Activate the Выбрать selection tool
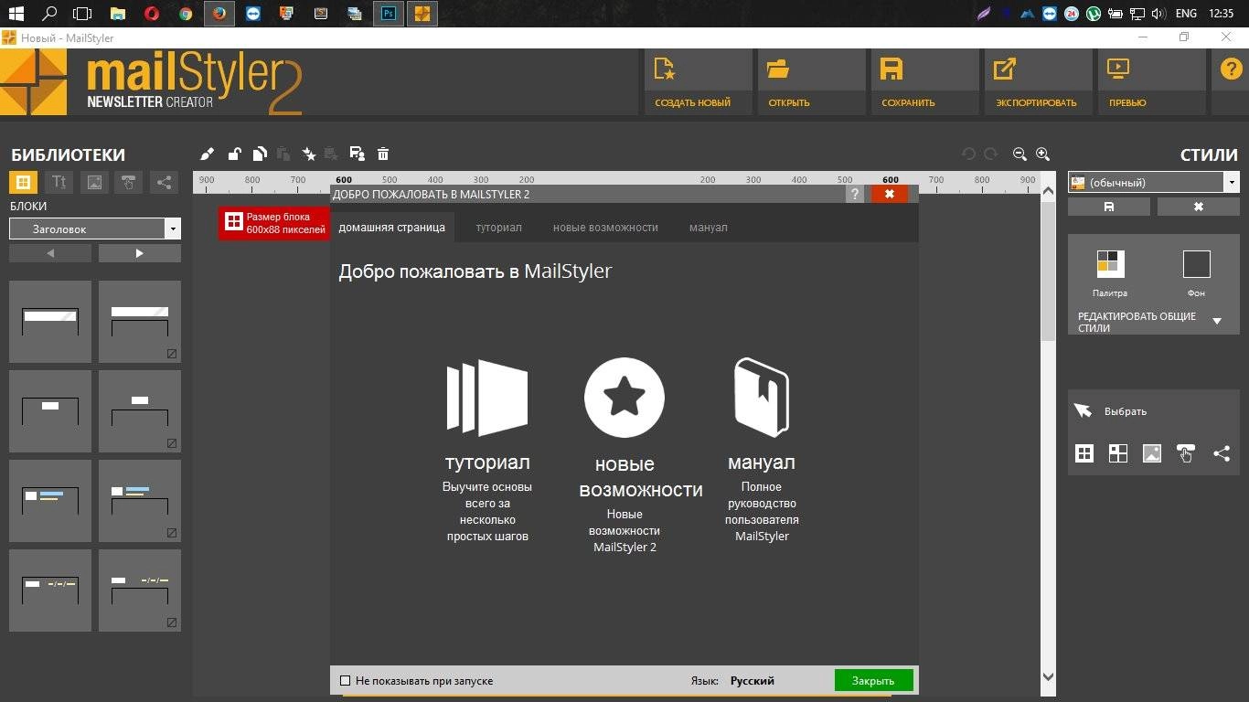The width and height of the screenshot is (1249, 702). point(1110,411)
